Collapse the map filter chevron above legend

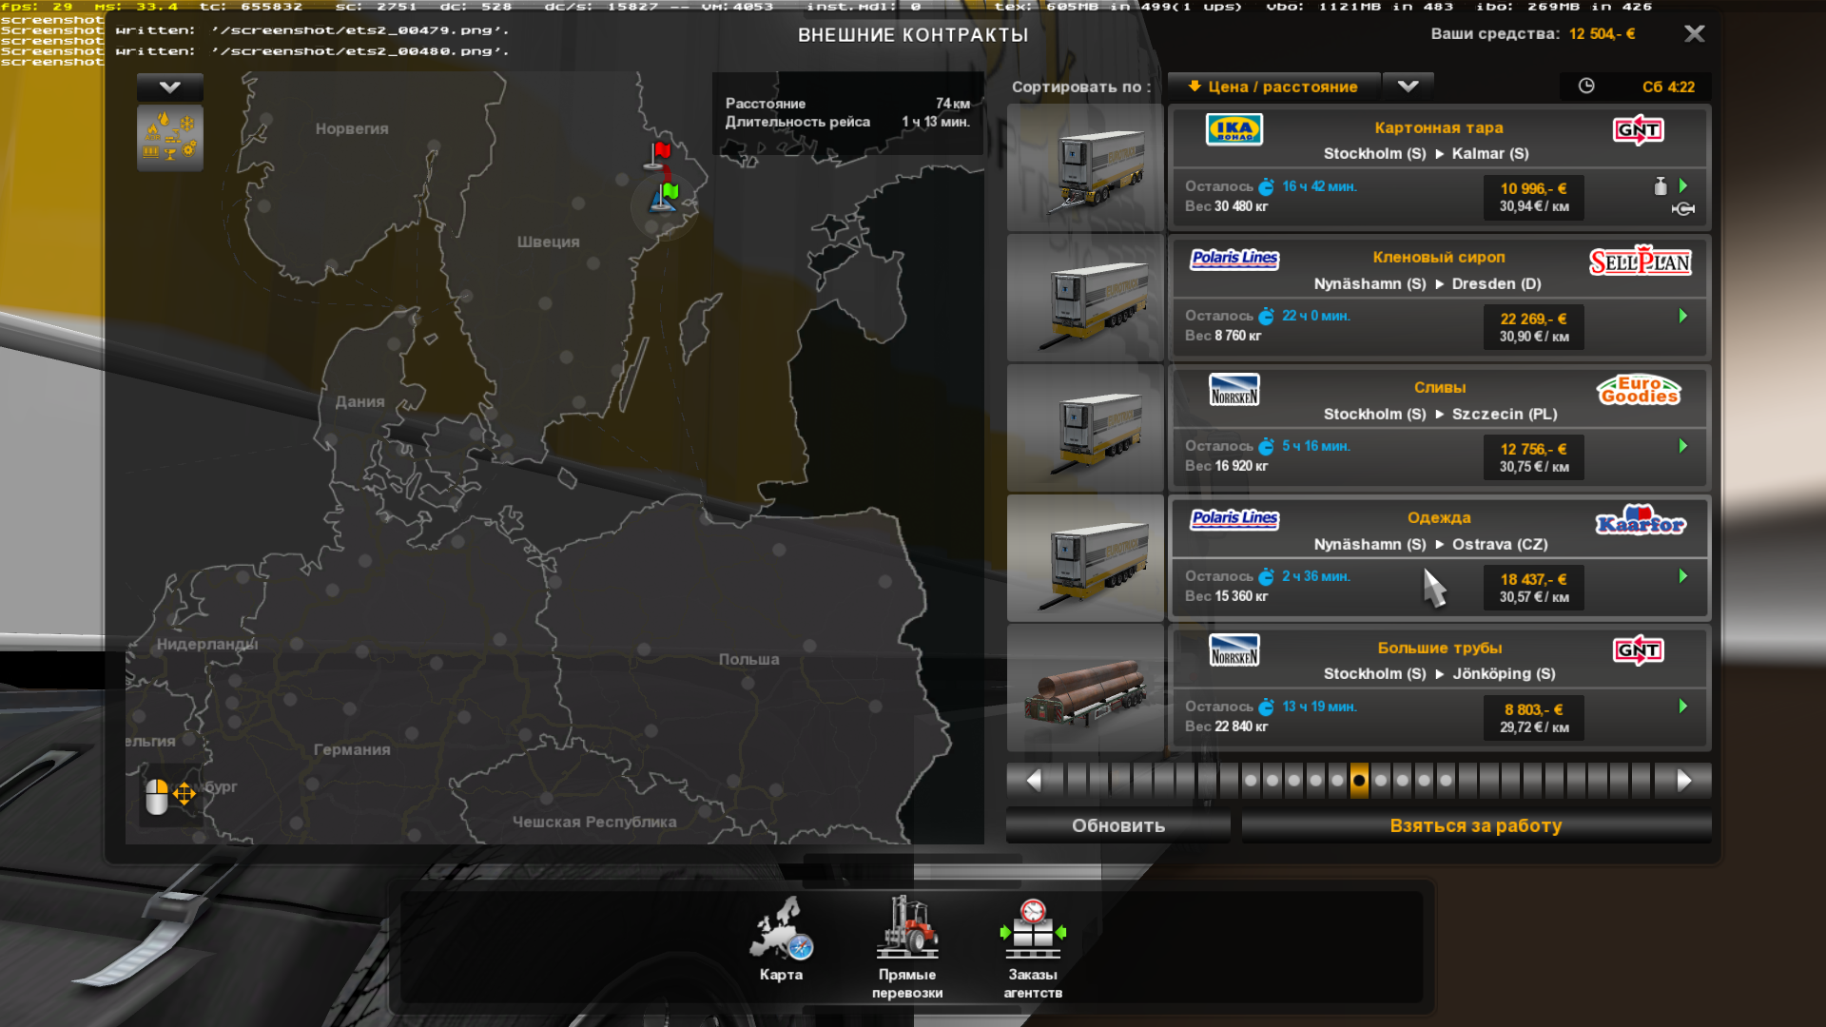point(169,87)
